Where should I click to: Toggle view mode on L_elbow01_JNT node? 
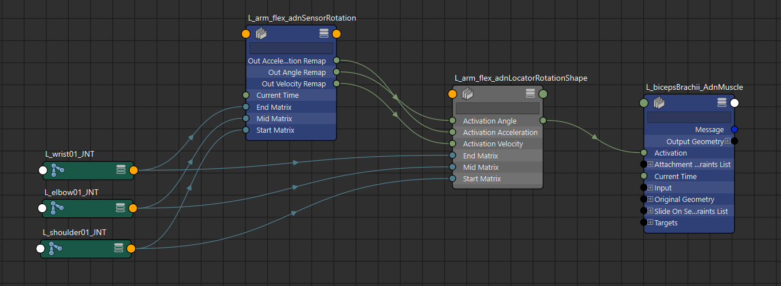pos(121,209)
